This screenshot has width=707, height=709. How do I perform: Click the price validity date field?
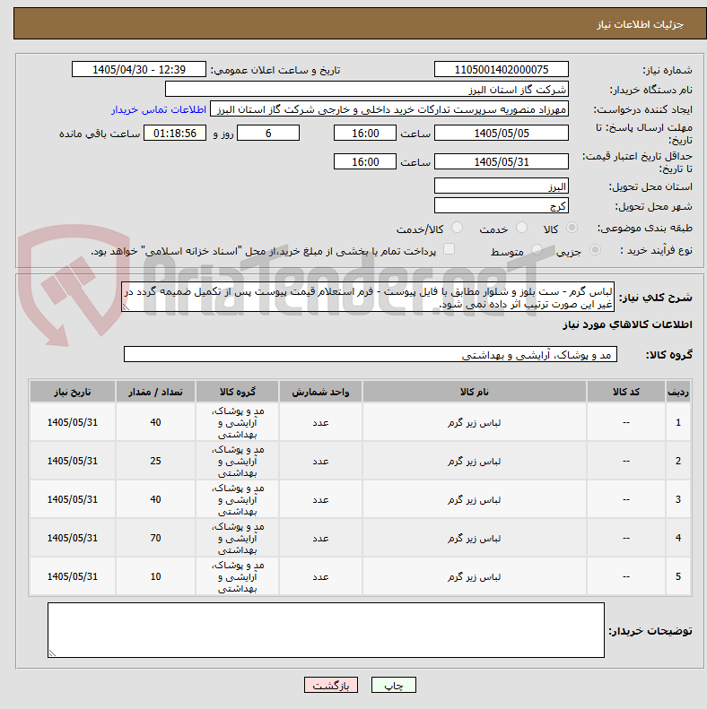pyautogui.click(x=501, y=161)
